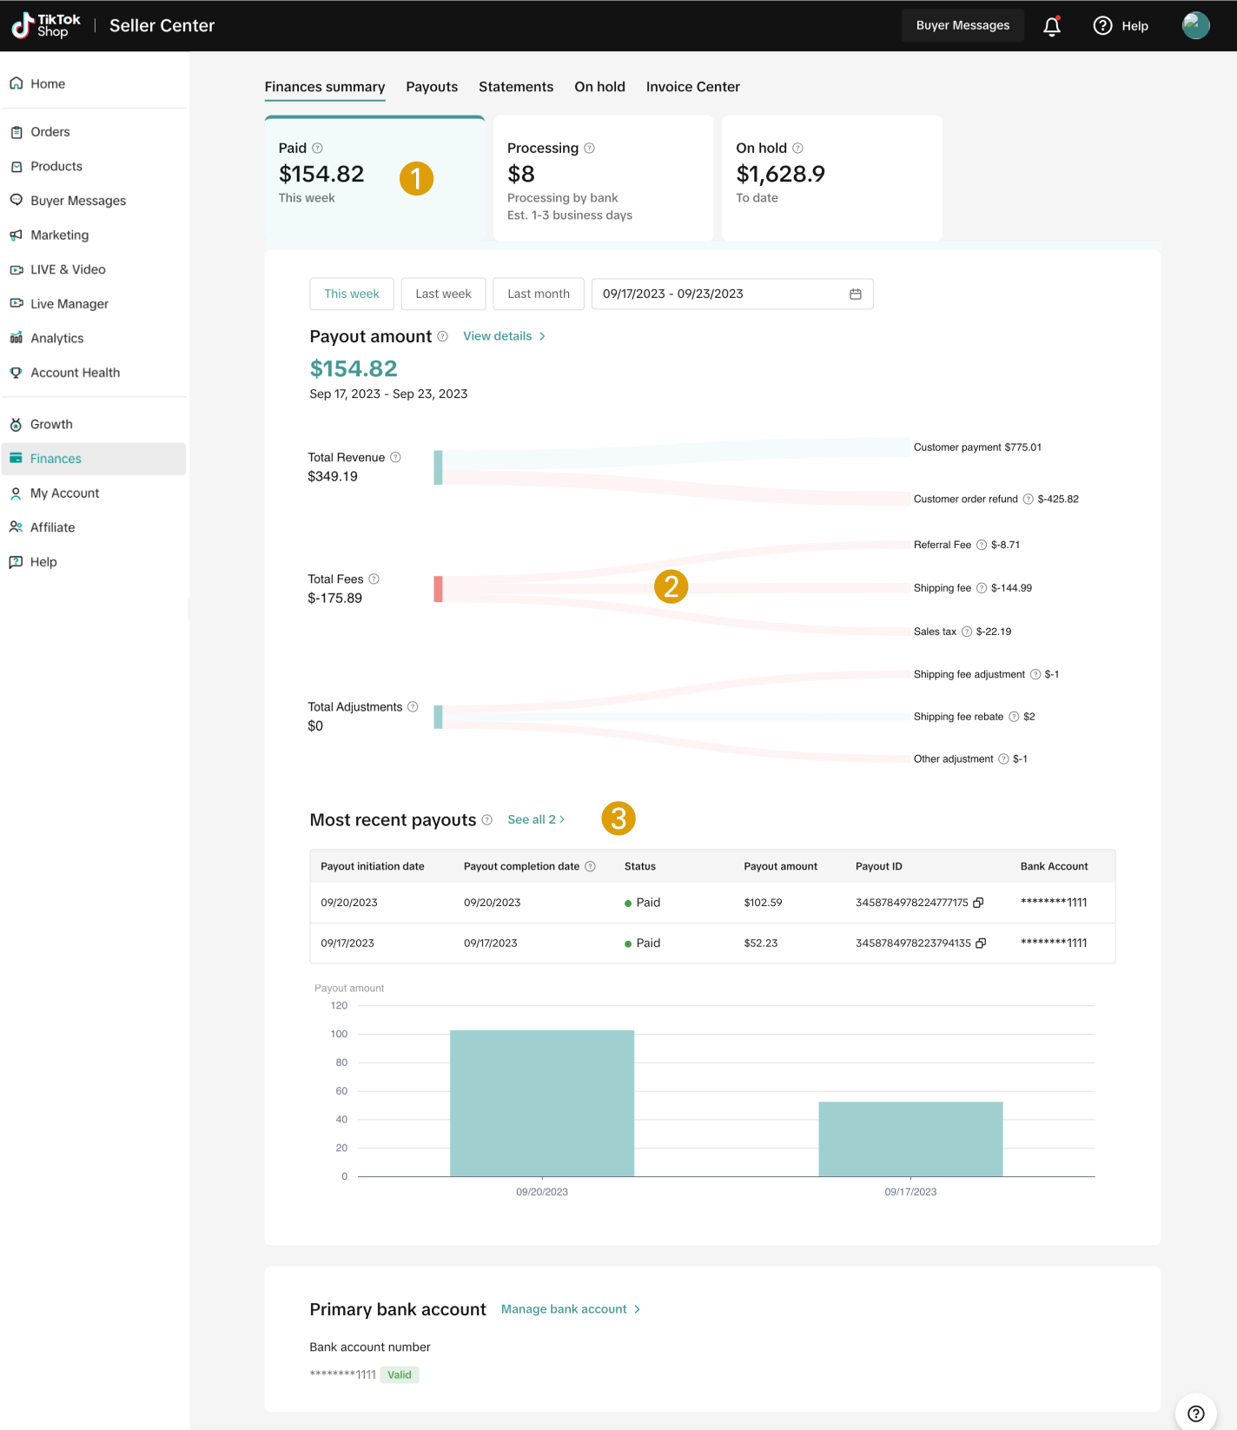Click the help icon beside Total Fees
The height and width of the screenshot is (1430, 1237).
(x=374, y=579)
